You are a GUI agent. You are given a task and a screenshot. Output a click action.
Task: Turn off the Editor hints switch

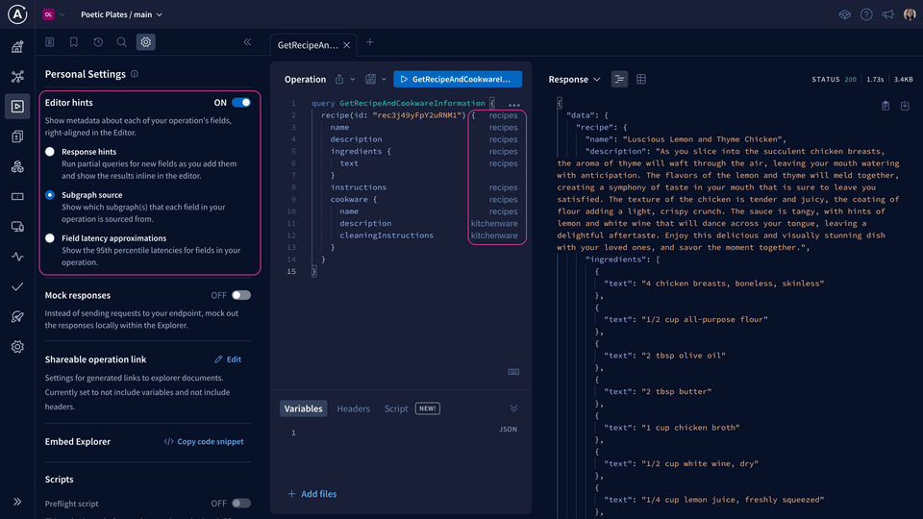[x=240, y=103]
